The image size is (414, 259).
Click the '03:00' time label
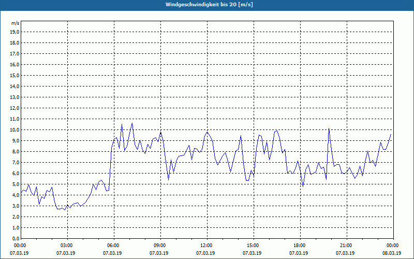[67, 246]
